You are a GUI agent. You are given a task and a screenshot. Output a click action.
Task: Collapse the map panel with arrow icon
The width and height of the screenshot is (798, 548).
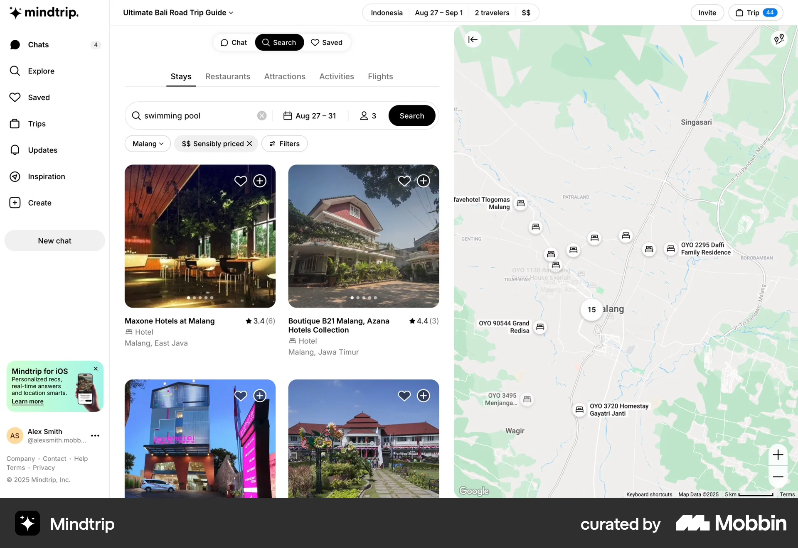(473, 39)
